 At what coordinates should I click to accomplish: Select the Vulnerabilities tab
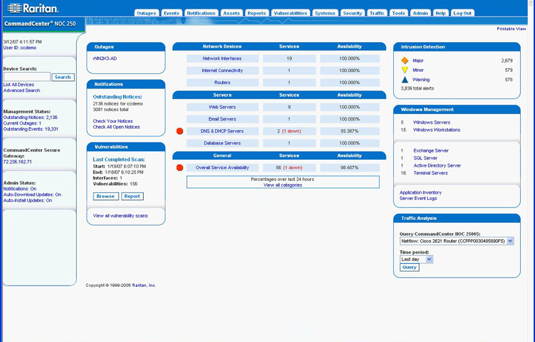tap(290, 13)
